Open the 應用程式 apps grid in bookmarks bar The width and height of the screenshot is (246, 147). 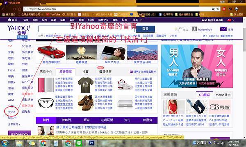pyautogui.click(x=9, y=14)
